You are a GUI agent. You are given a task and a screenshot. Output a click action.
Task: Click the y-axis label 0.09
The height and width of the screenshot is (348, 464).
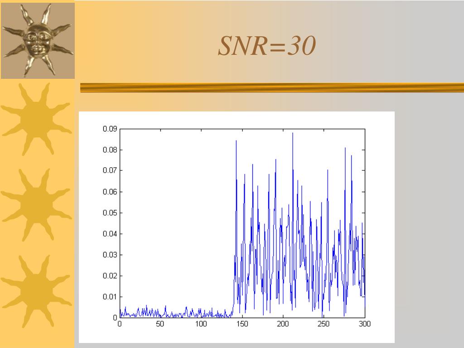point(110,129)
